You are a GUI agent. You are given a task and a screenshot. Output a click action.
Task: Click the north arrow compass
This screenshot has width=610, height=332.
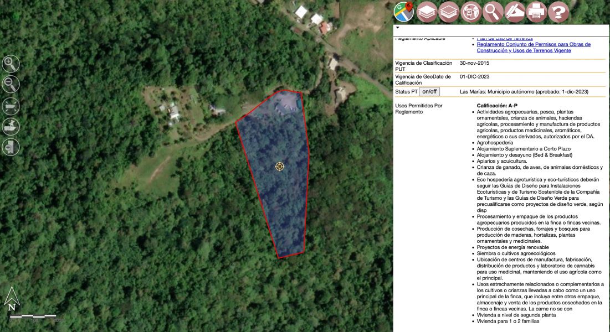[x=12, y=299]
